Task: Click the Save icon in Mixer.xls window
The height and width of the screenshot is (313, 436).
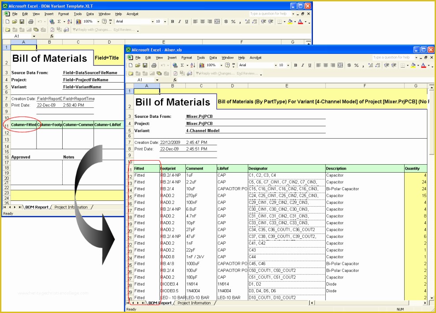Action: coord(145,65)
